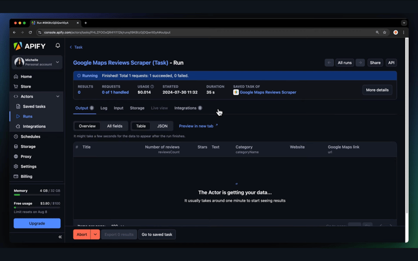This screenshot has height=261, width=418.
Task: Click the More details button
Action: pos(377,90)
